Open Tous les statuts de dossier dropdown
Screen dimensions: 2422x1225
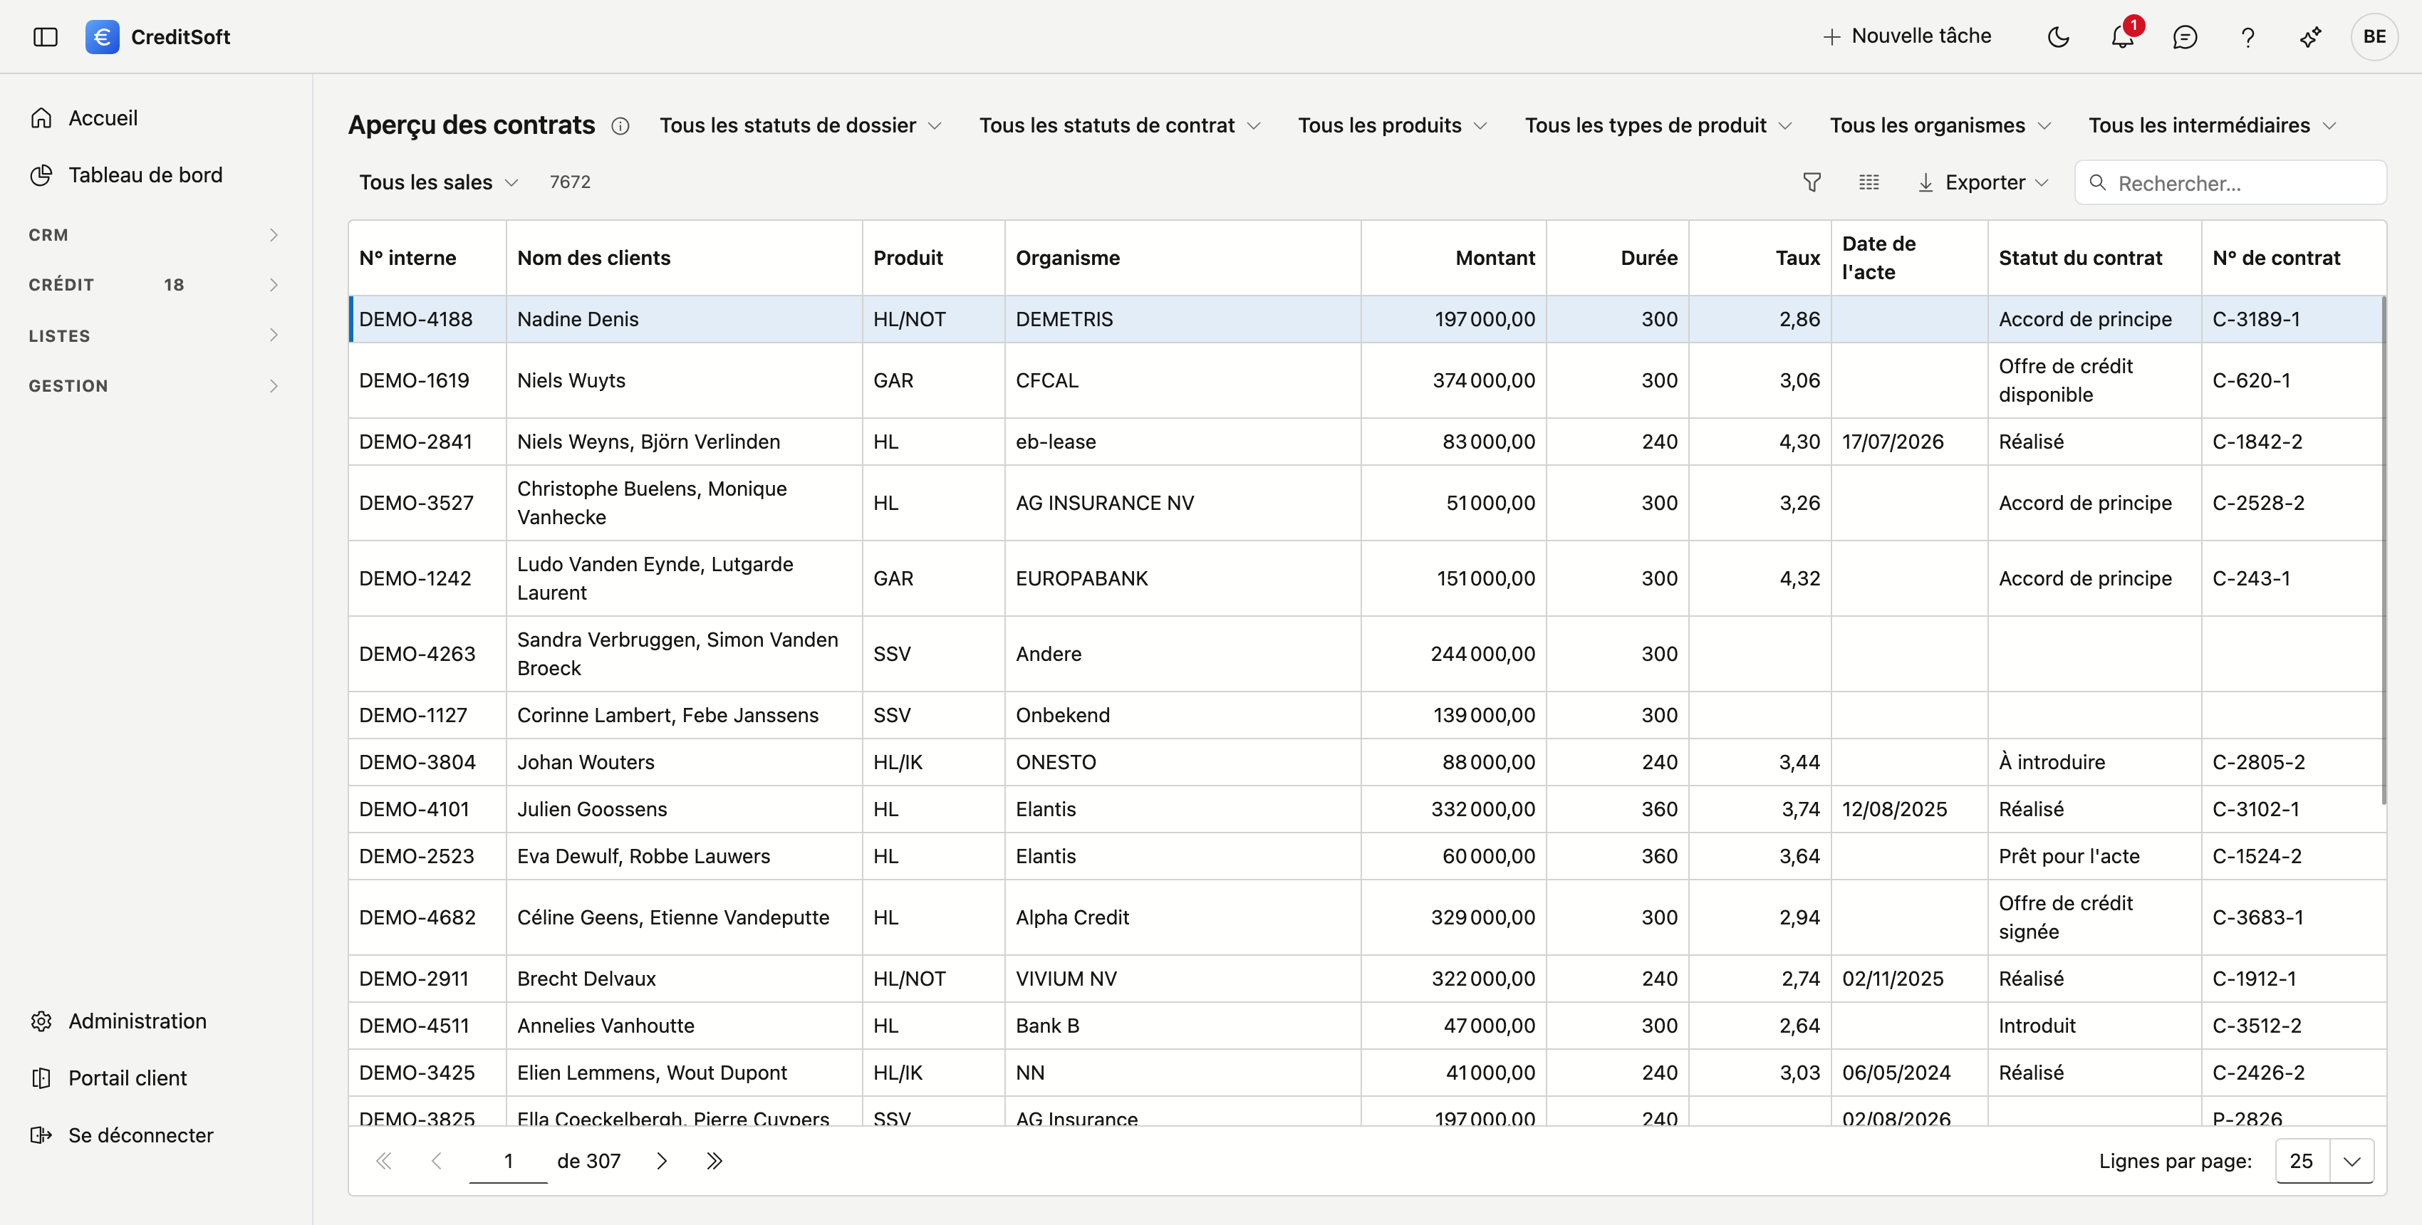coord(800,126)
